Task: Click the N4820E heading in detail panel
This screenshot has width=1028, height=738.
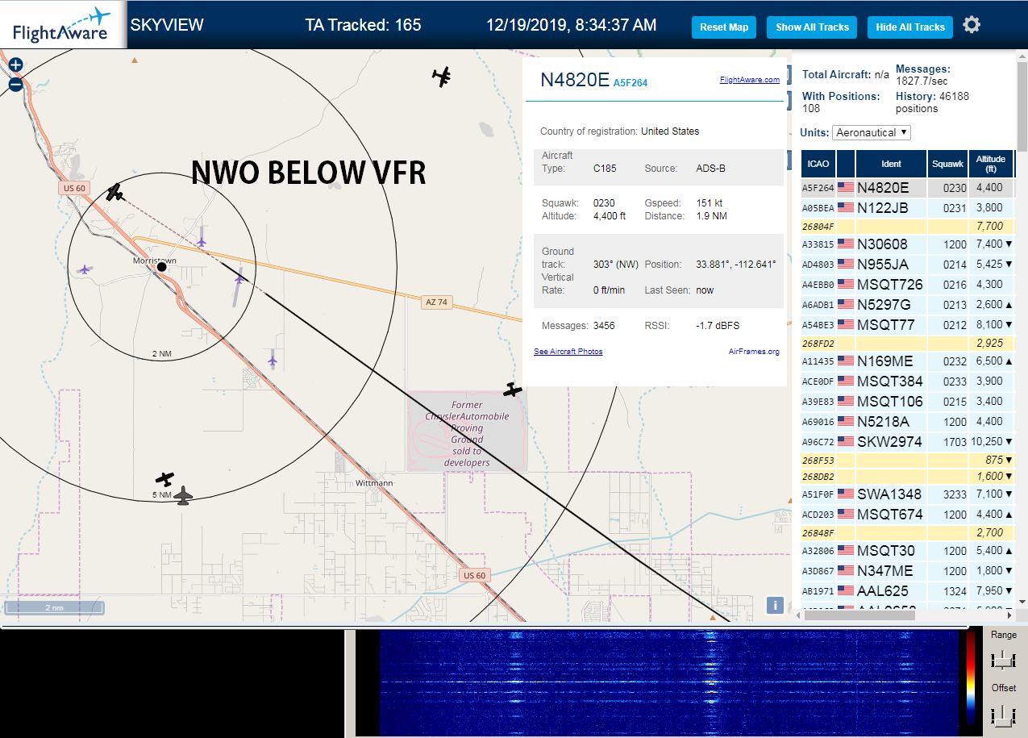Action: pos(575,80)
